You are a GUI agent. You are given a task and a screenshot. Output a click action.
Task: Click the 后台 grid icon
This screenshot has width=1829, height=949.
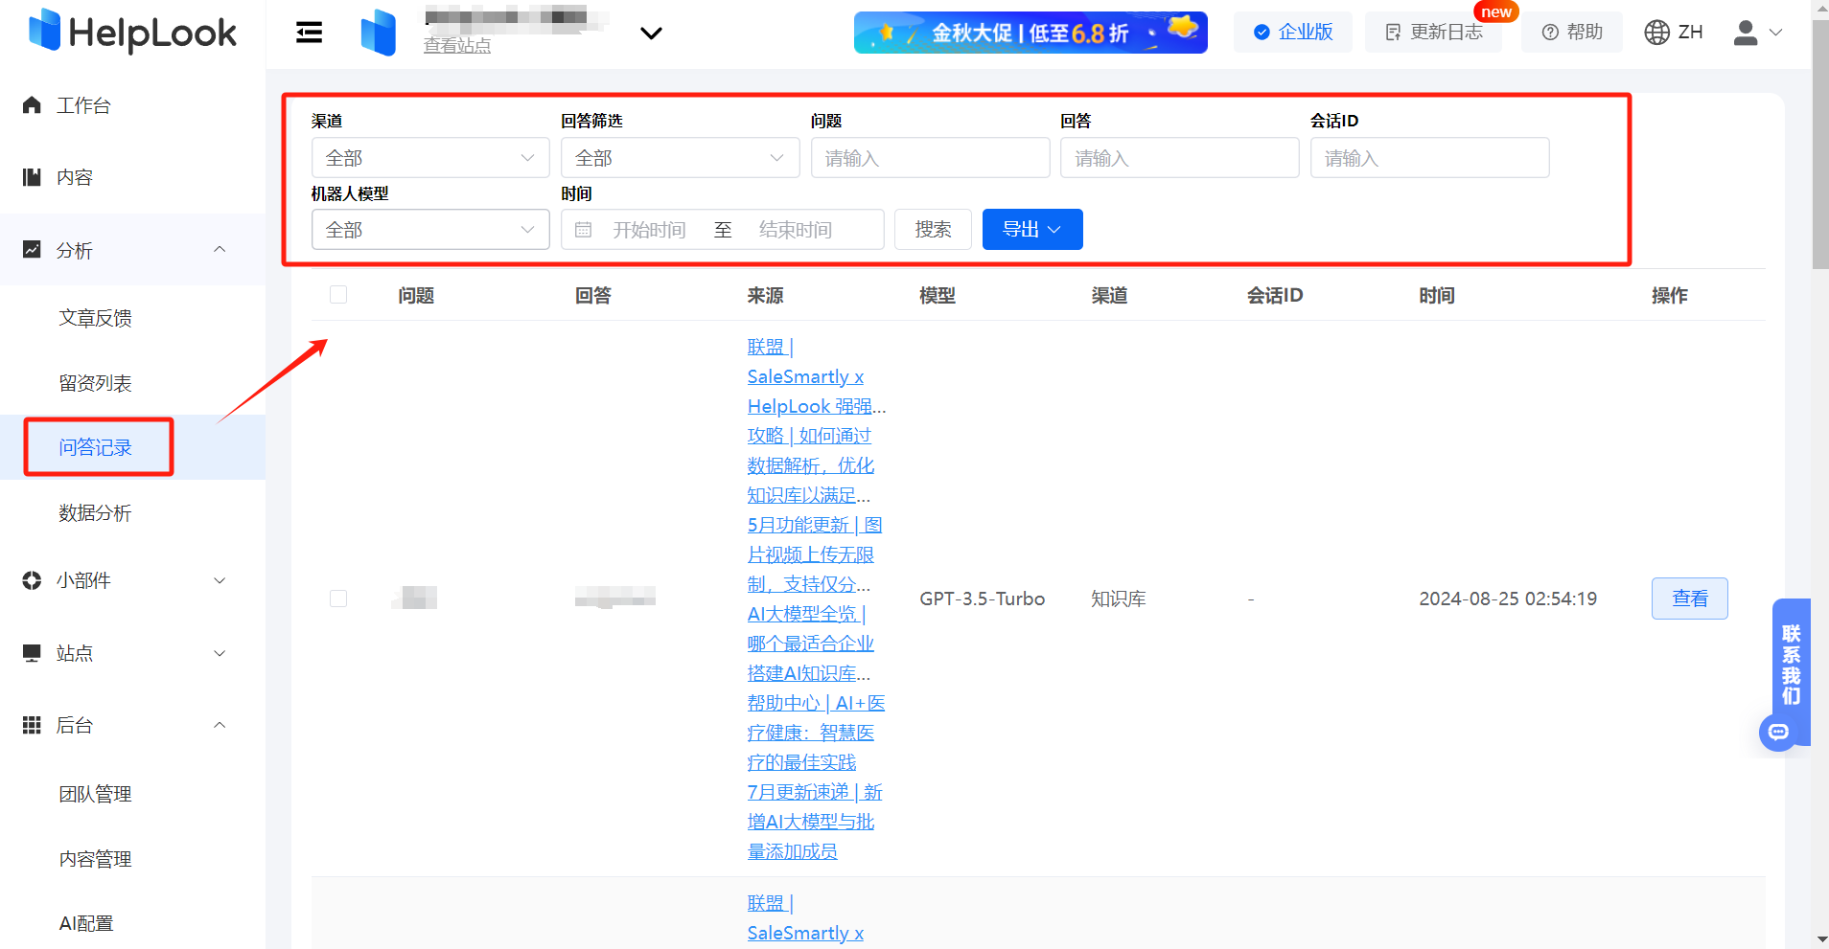tap(32, 725)
